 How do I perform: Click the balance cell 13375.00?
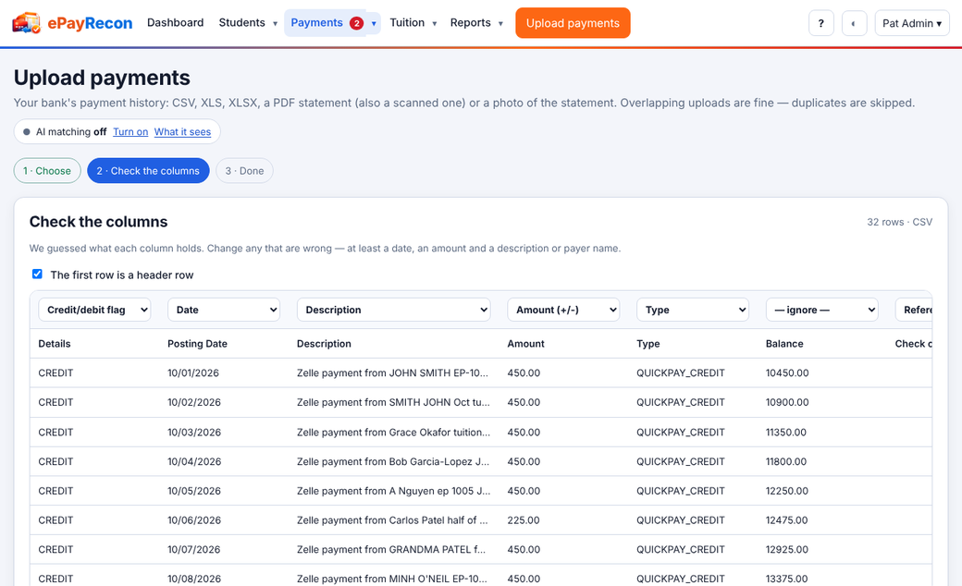(x=787, y=579)
